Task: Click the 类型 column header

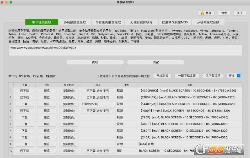Action: (x=127, y=85)
